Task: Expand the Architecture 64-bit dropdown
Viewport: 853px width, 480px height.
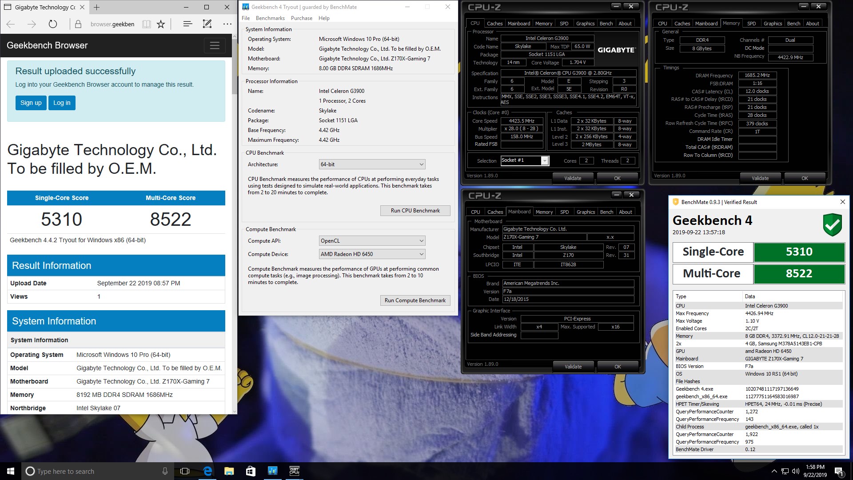Action: (x=372, y=164)
